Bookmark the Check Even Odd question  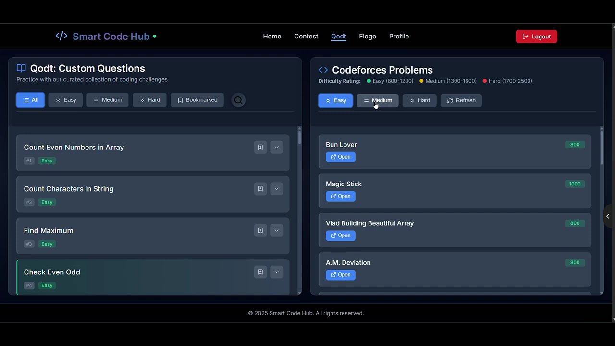pyautogui.click(x=260, y=272)
